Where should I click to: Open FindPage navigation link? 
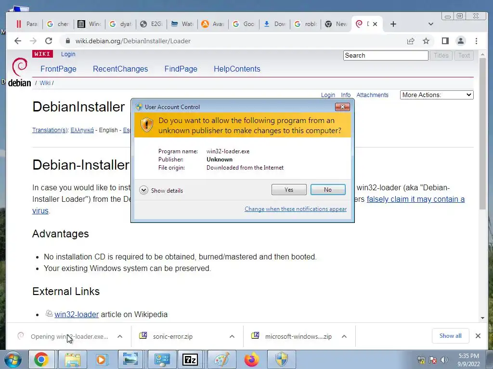coord(181,69)
